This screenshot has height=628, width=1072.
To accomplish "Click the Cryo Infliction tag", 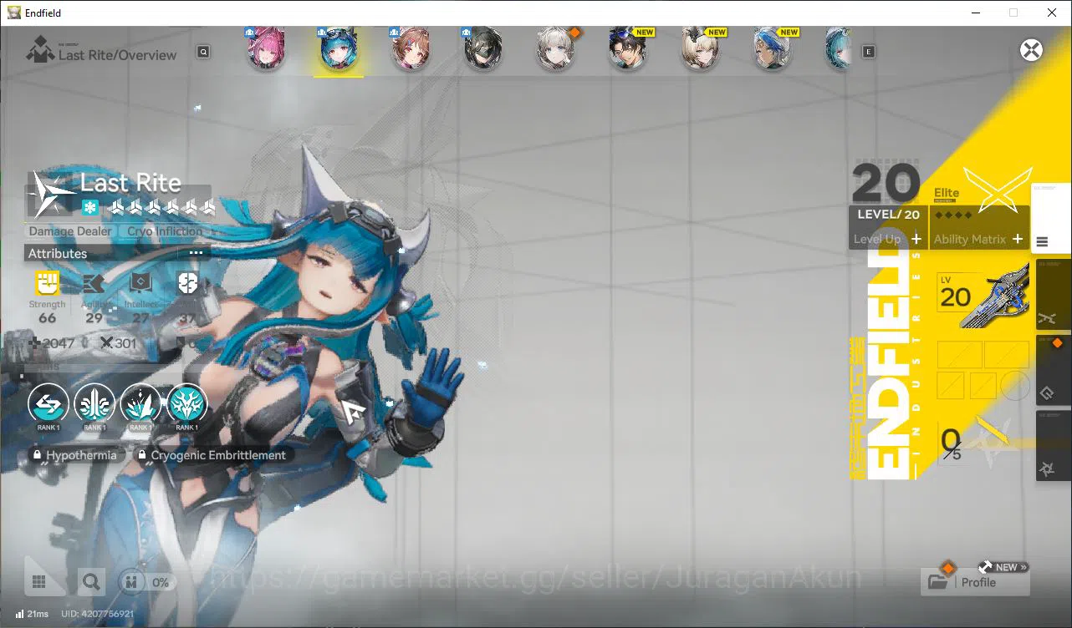I will [165, 231].
